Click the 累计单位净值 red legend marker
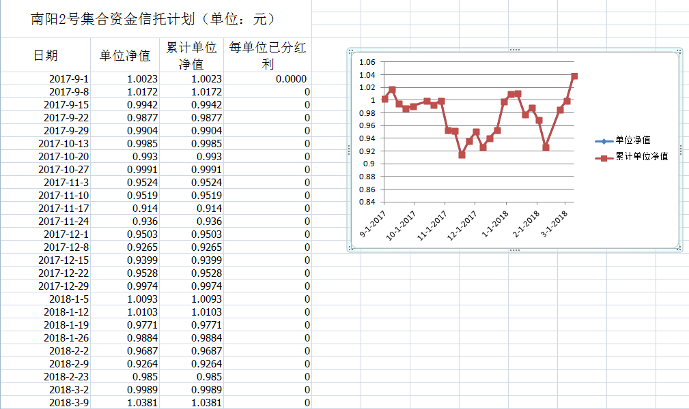This screenshot has height=409, width=689. [x=604, y=157]
